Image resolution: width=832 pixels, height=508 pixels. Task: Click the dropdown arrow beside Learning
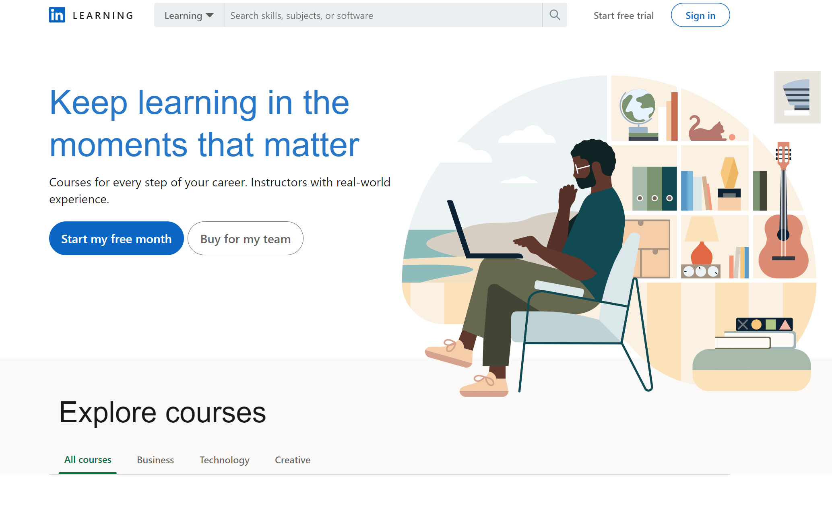click(210, 15)
